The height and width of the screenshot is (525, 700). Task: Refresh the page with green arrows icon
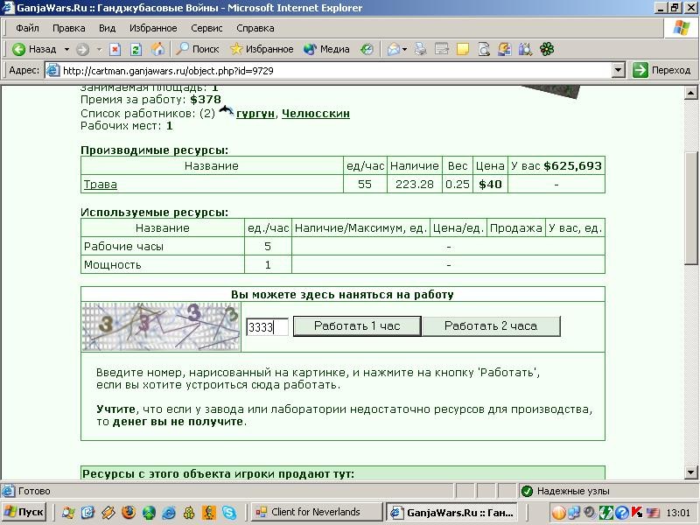(x=136, y=49)
